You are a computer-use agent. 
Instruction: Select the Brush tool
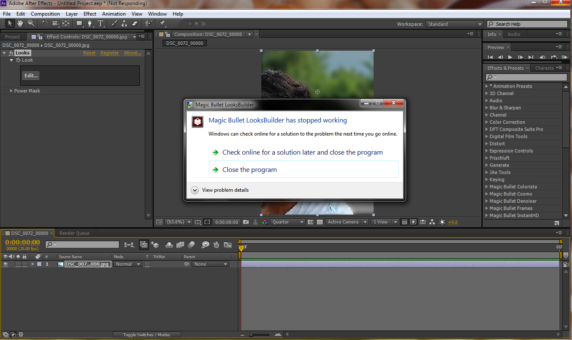[114, 24]
